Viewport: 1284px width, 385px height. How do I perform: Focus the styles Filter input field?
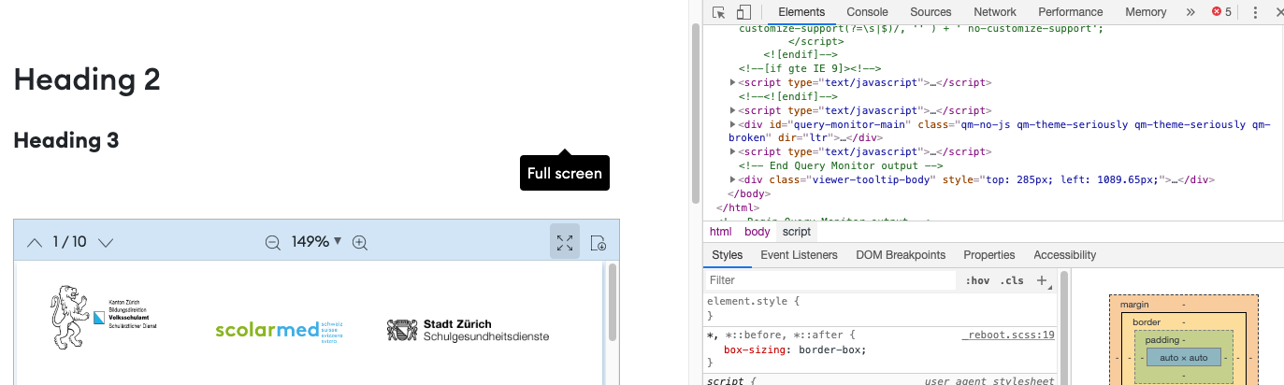point(830,280)
